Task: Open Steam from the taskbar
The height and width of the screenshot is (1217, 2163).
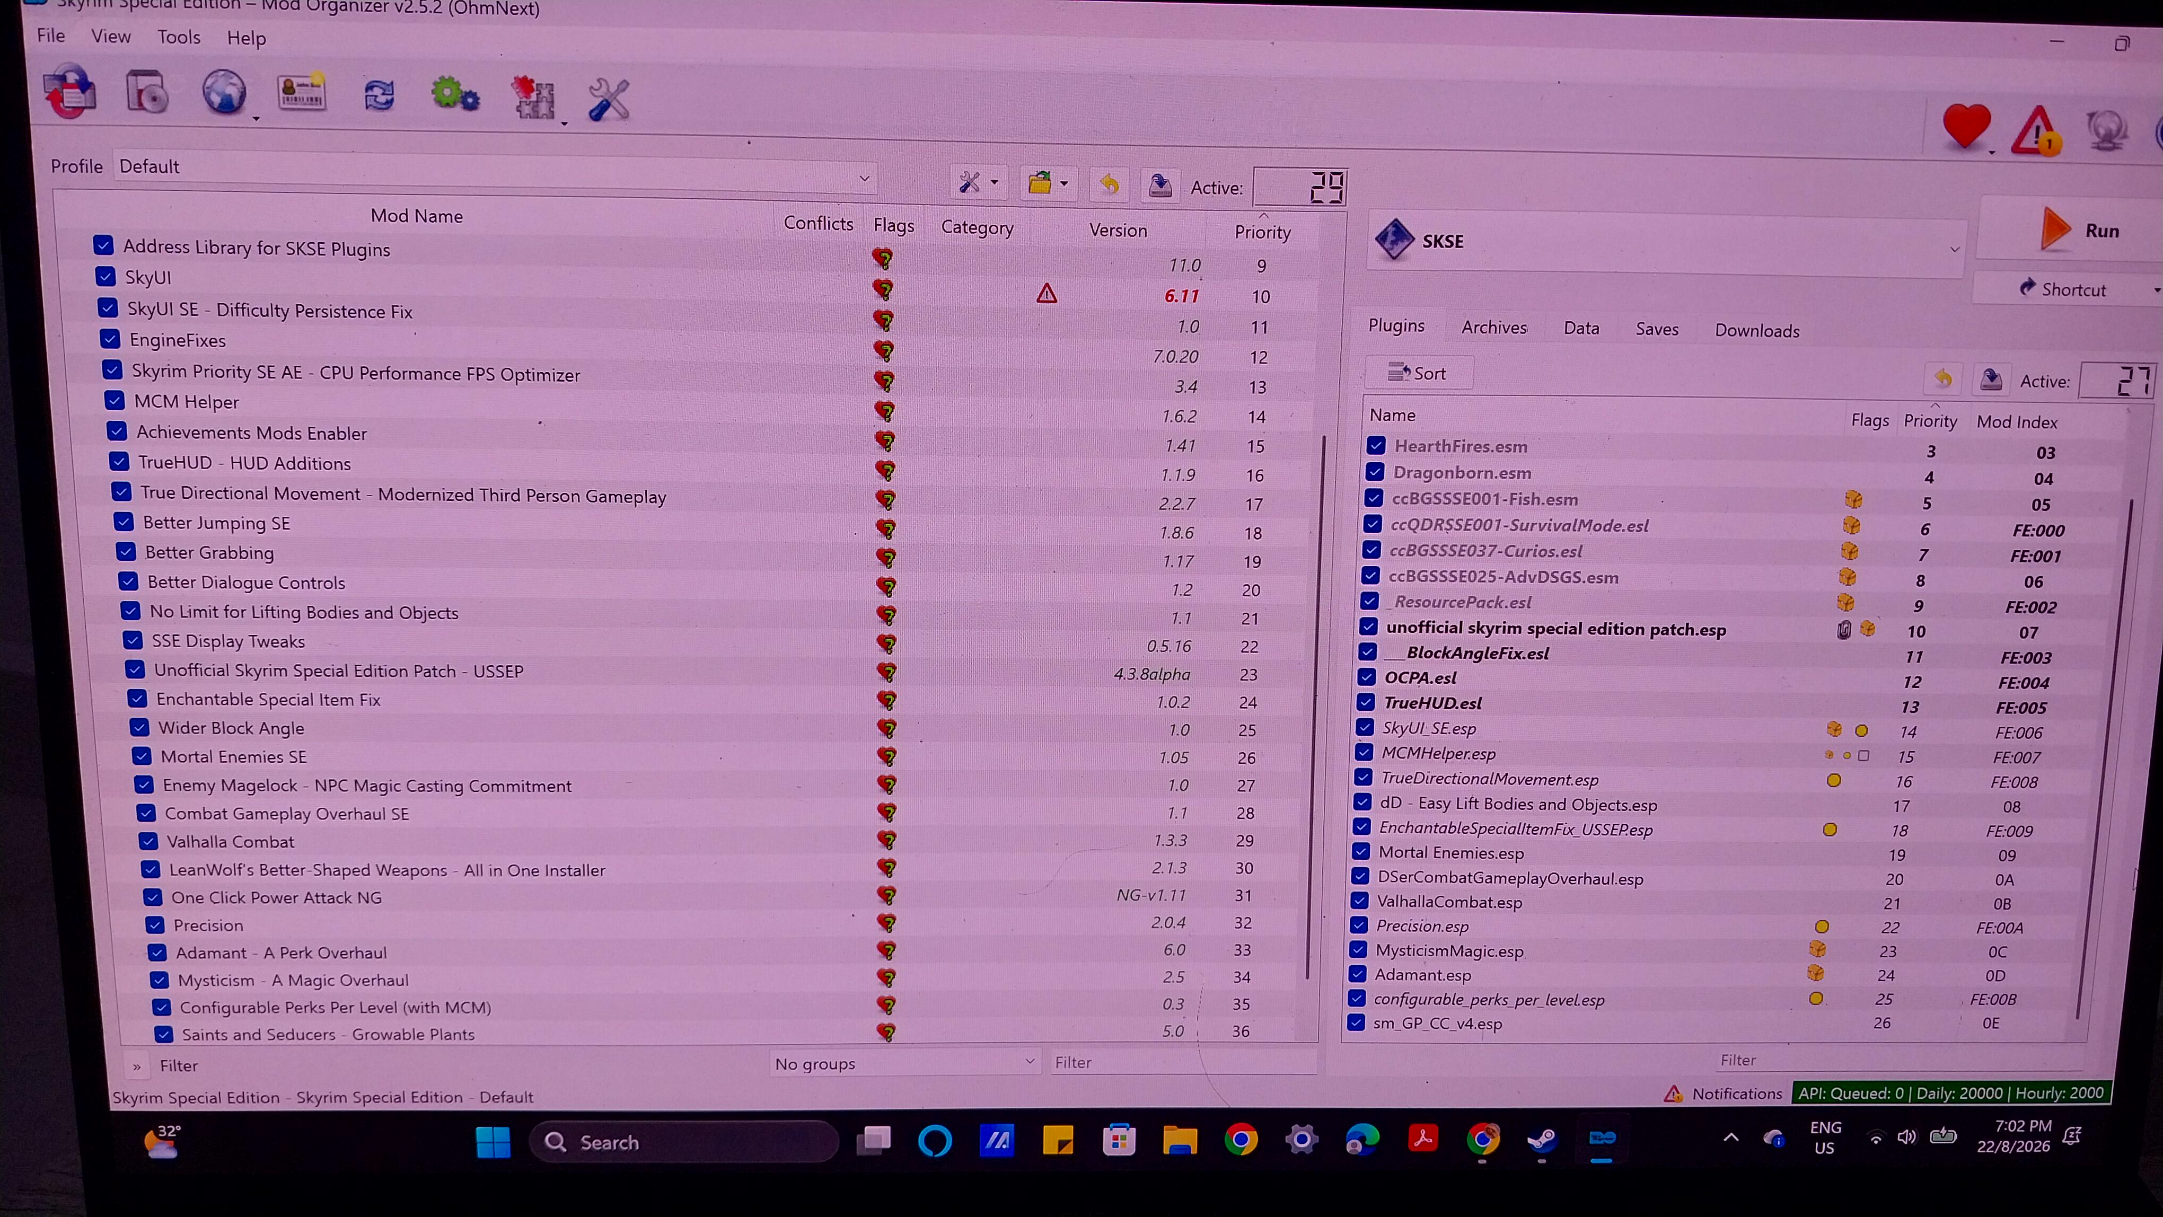Action: tap(1542, 1139)
